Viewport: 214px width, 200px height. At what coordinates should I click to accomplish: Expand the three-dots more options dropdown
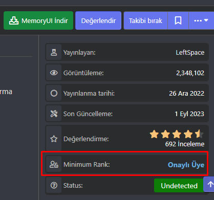click(201, 20)
